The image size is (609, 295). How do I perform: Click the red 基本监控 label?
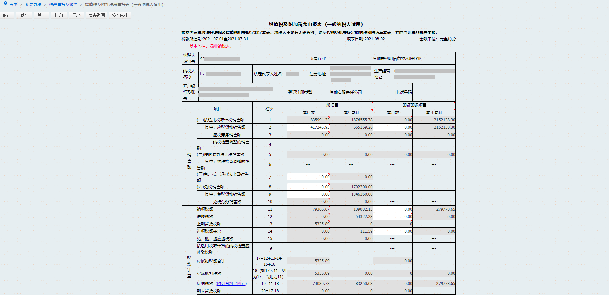tap(211, 46)
